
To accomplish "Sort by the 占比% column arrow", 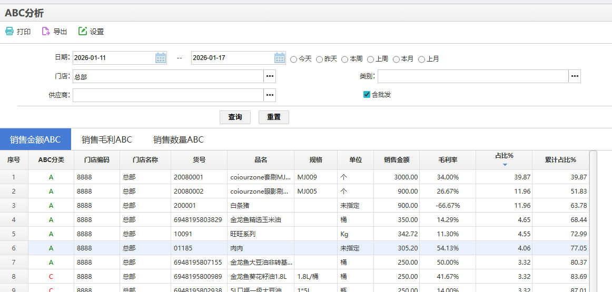I will (505, 165).
